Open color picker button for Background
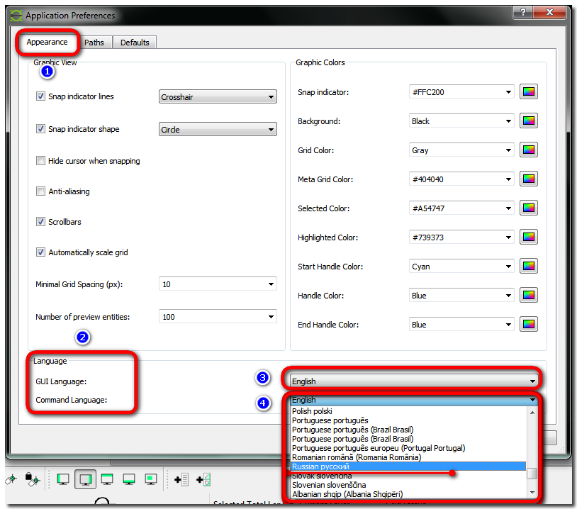 528,121
